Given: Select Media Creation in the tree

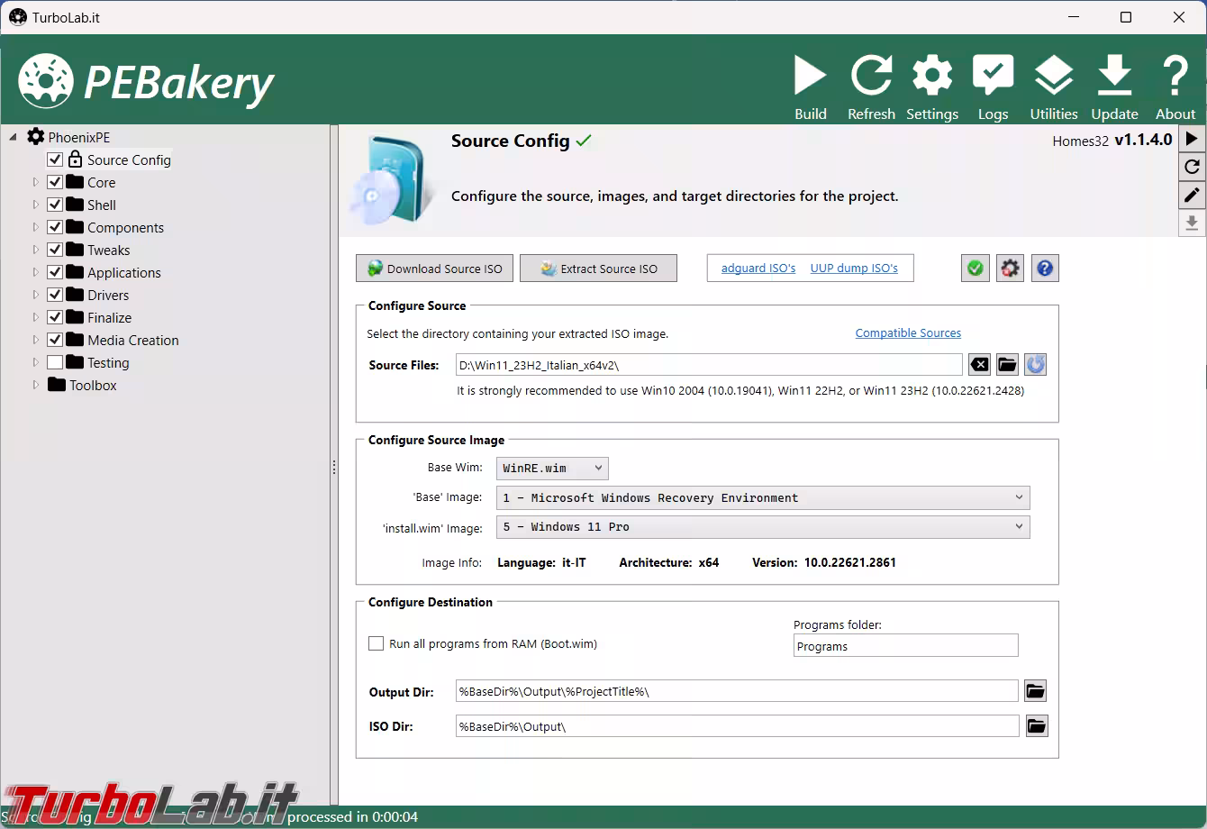Looking at the screenshot, I should (x=132, y=340).
